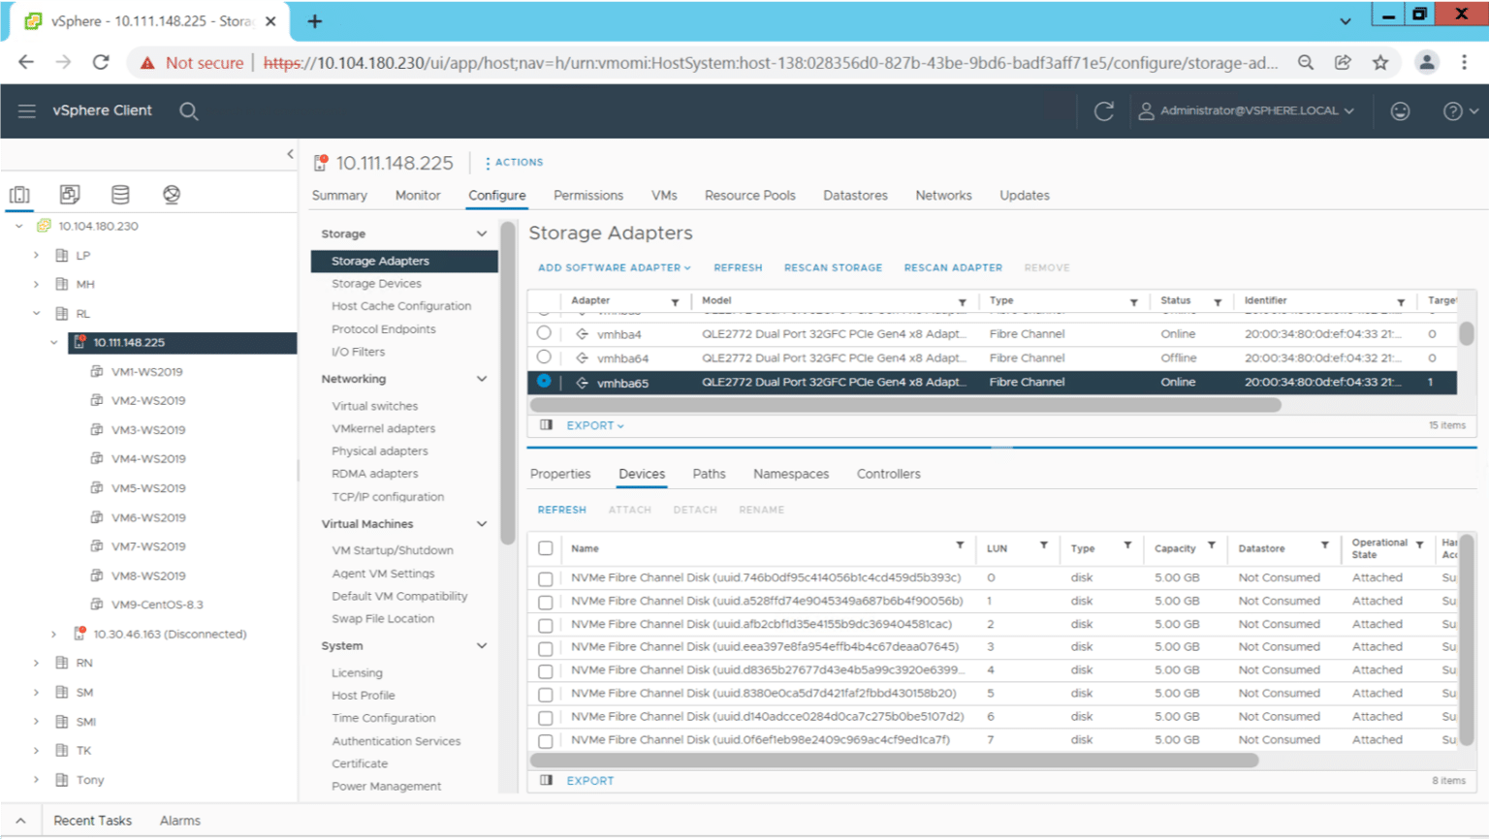Click the Model column filter icon
Image resolution: width=1489 pixels, height=839 pixels.
[963, 302]
